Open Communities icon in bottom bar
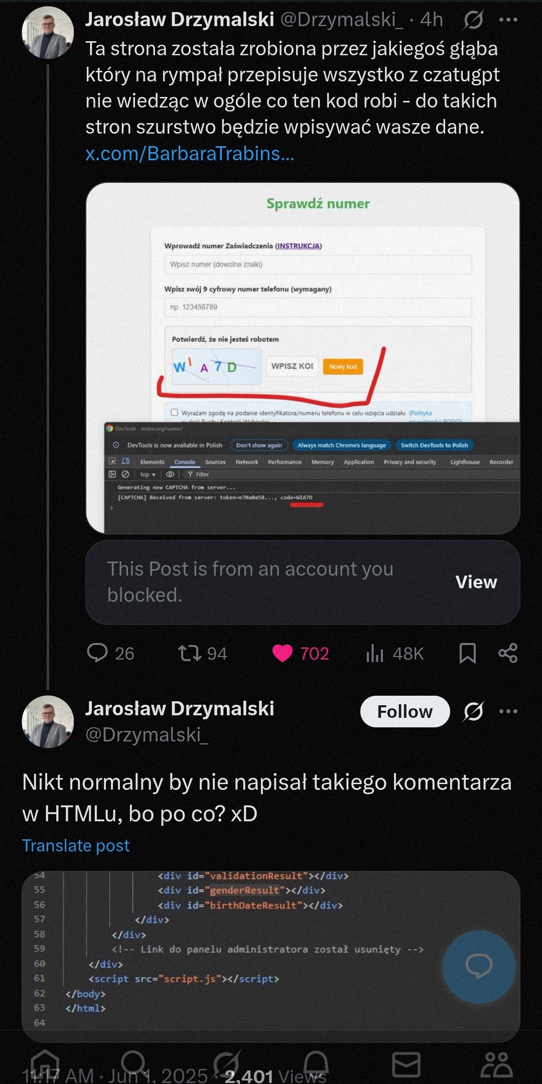This screenshot has width=542, height=1084. [x=496, y=1063]
